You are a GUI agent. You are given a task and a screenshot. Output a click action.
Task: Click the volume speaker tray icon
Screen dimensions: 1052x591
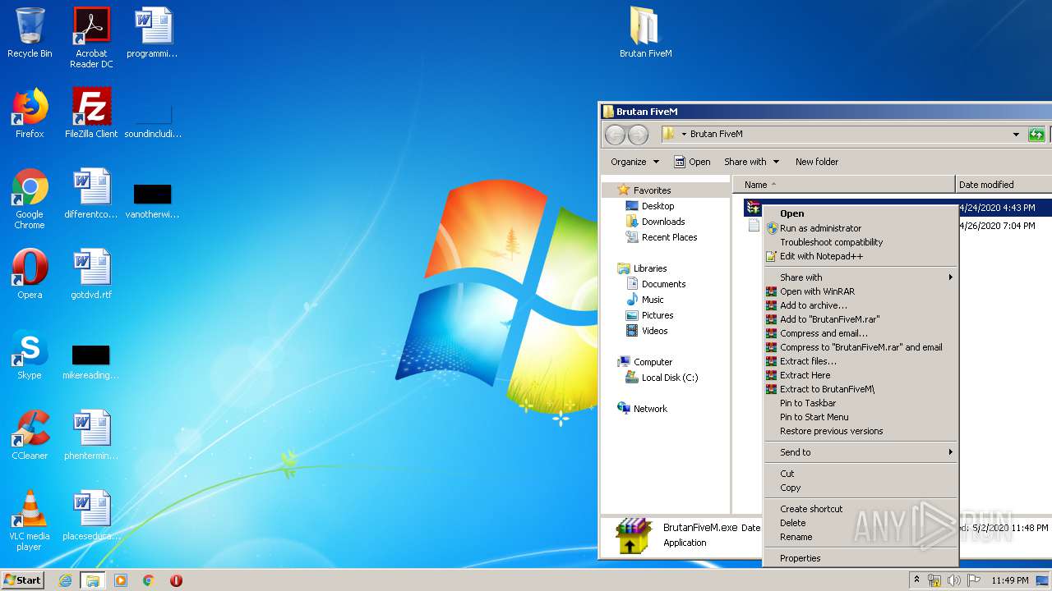[x=954, y=580]
